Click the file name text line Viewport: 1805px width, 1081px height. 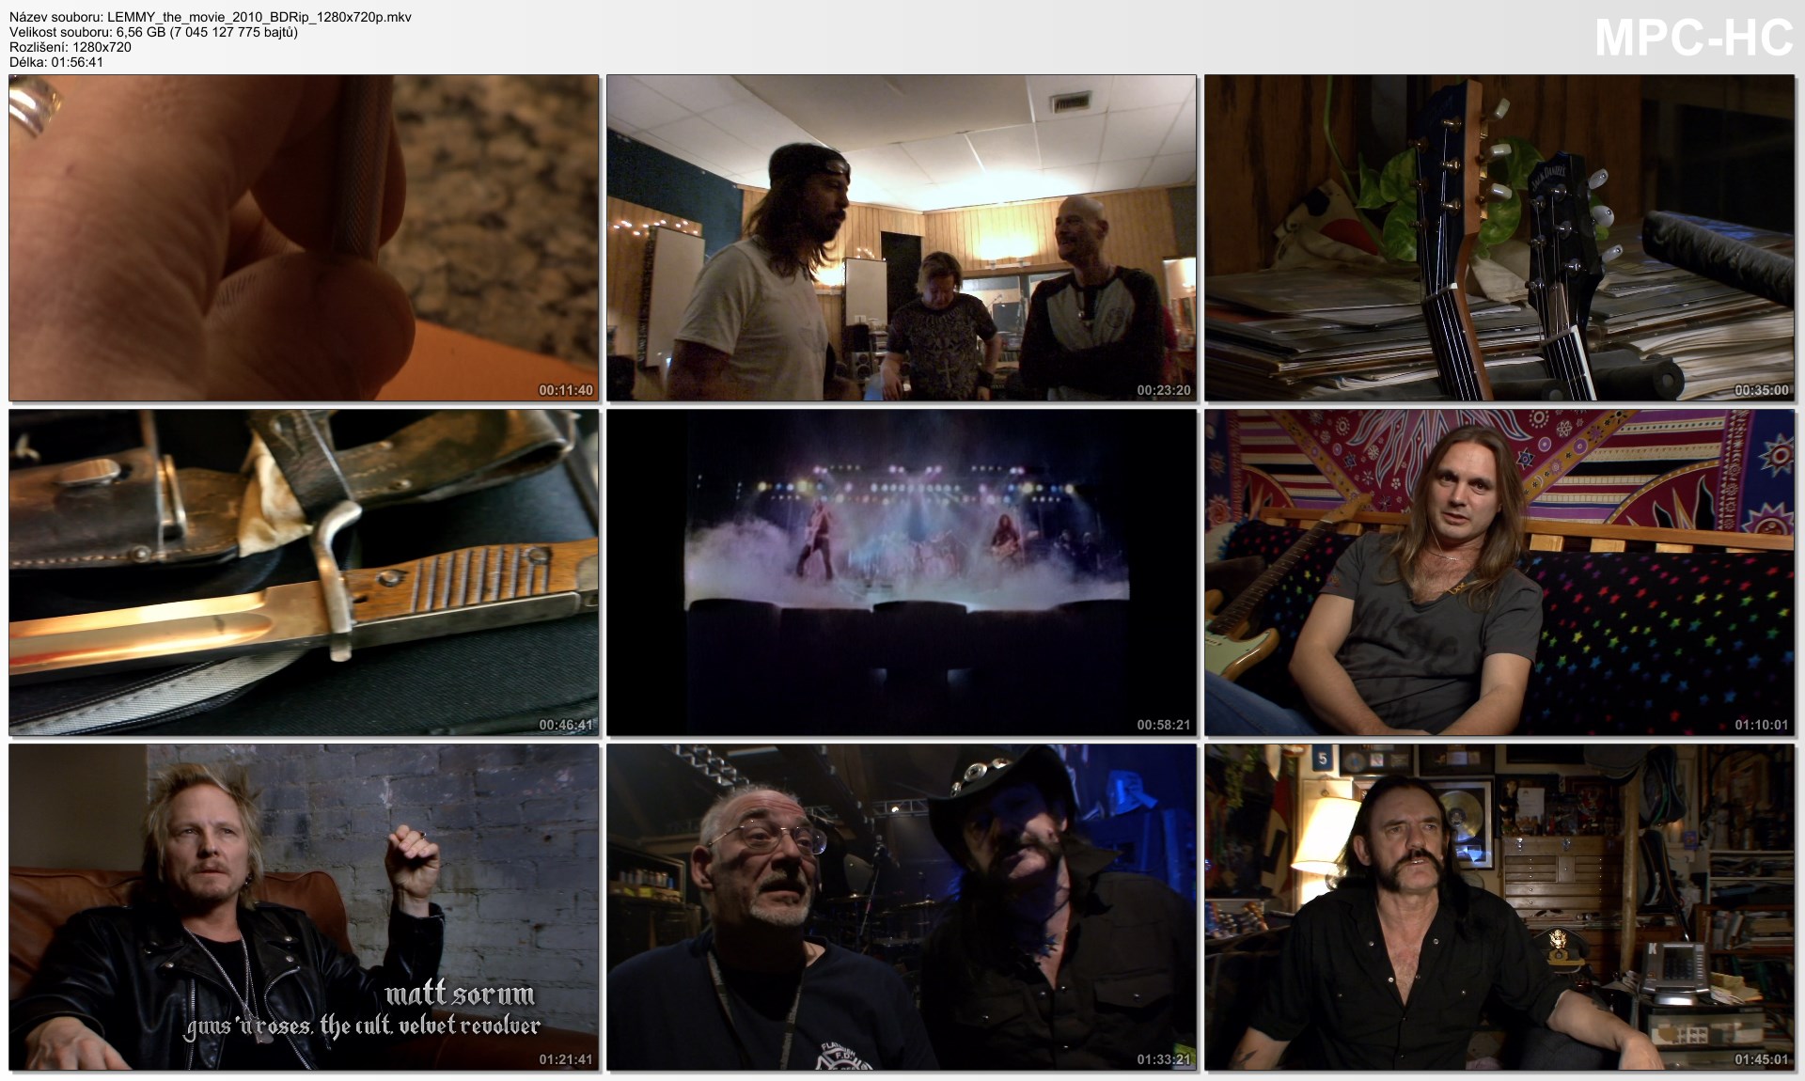pos(211,17)
